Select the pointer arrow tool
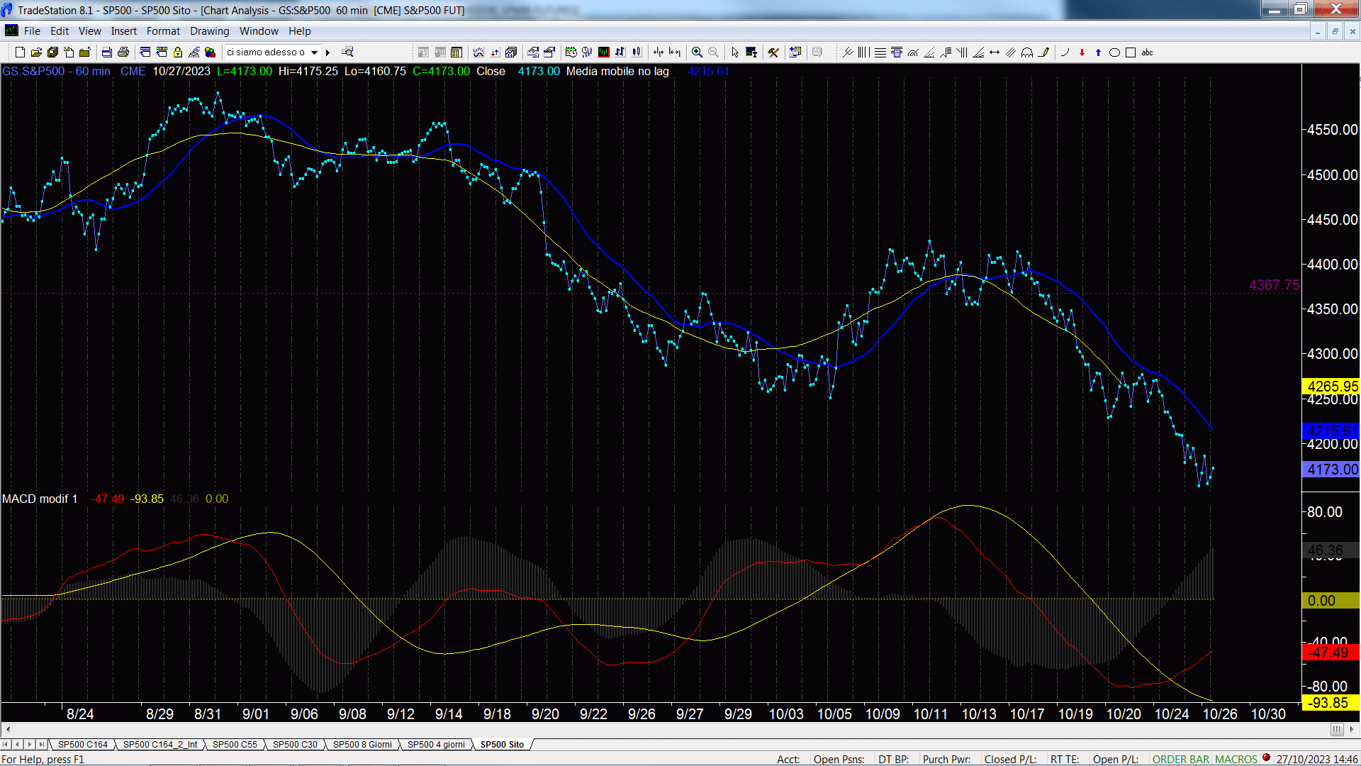This screenshot has height=766, width=1361. (x=735, y=52)
